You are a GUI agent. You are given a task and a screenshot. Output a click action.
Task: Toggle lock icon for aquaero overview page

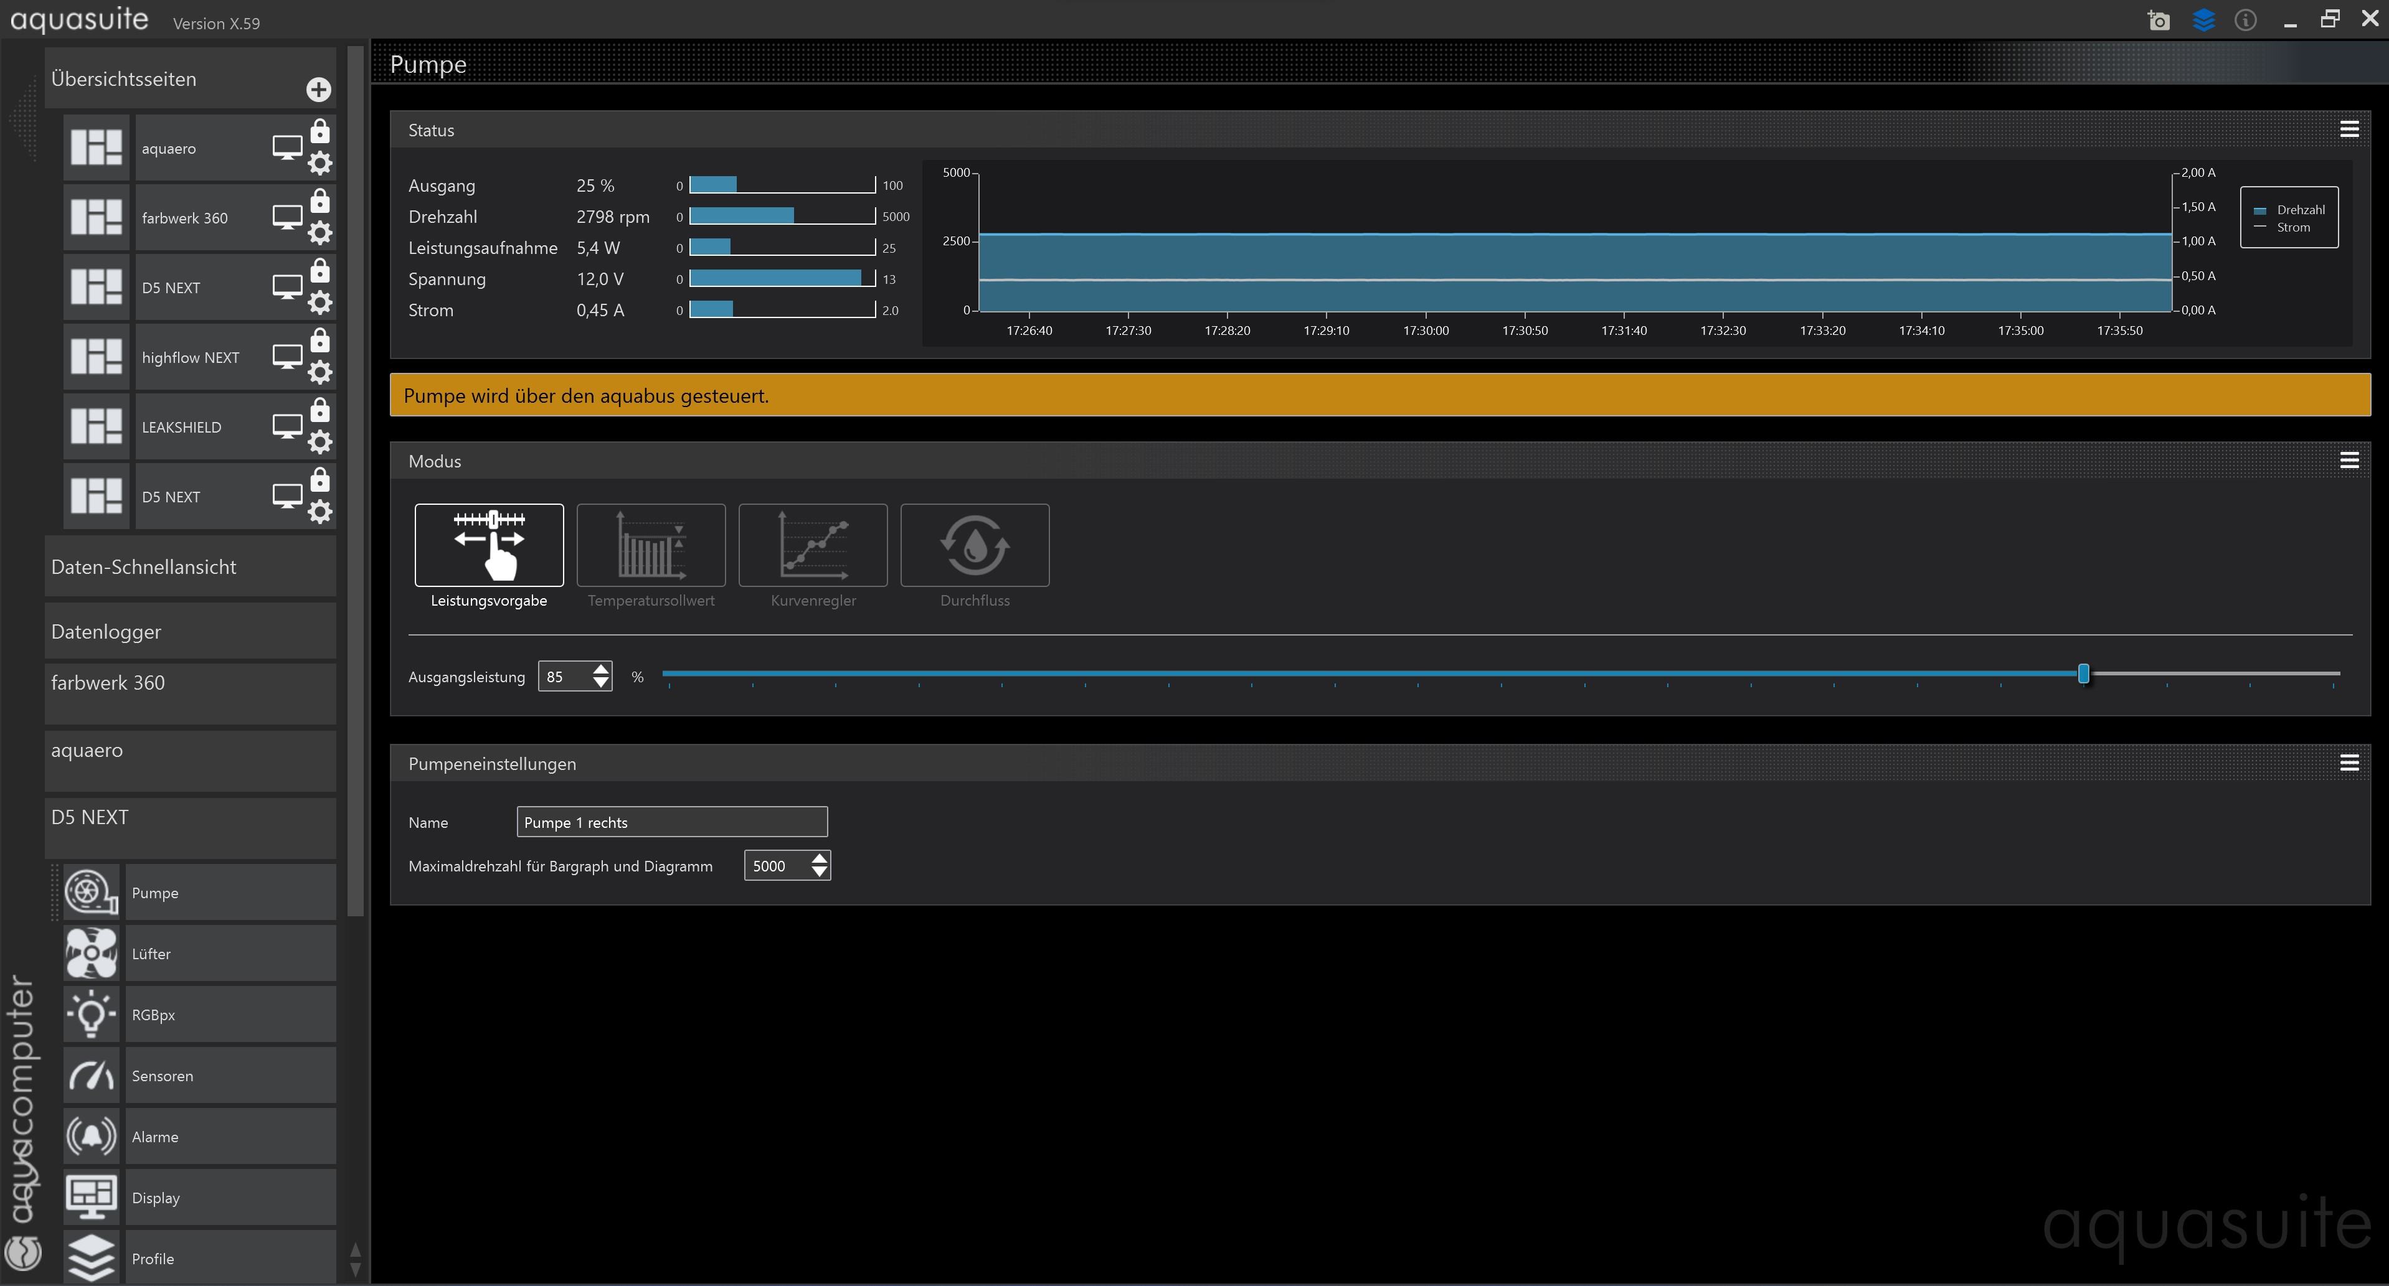pos(320,131)
